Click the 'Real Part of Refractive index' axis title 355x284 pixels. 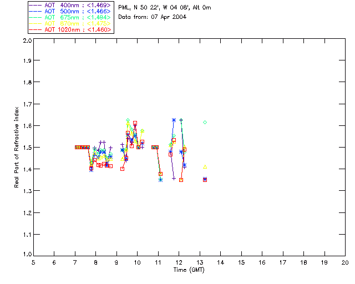[16, 147]
